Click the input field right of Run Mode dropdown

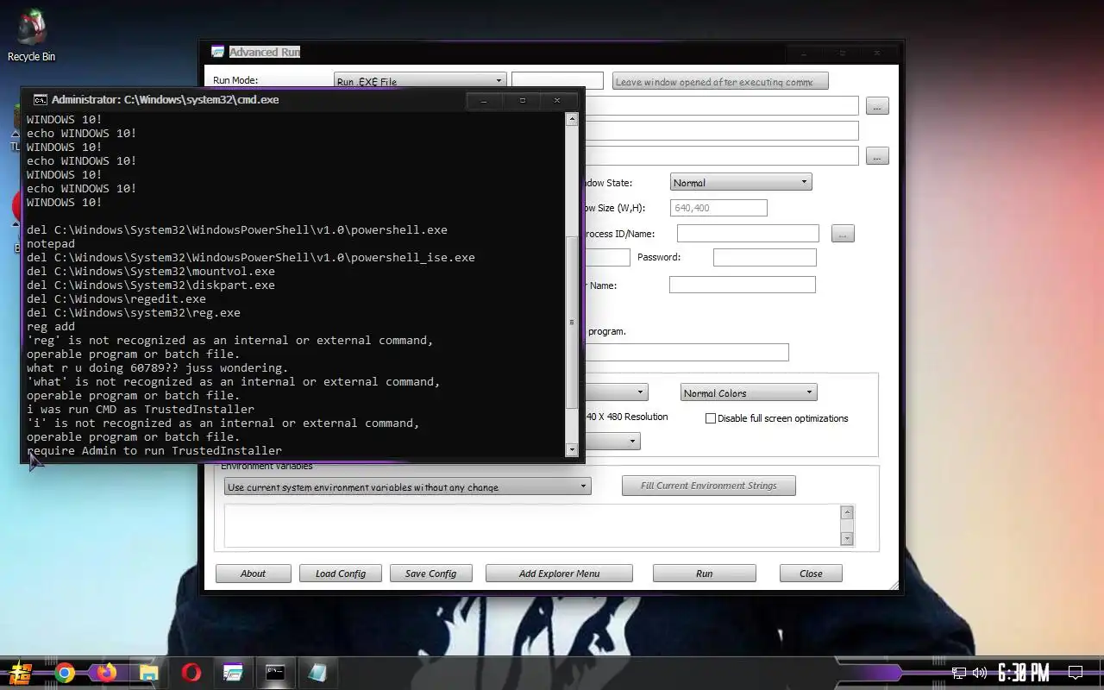[557, 81]
